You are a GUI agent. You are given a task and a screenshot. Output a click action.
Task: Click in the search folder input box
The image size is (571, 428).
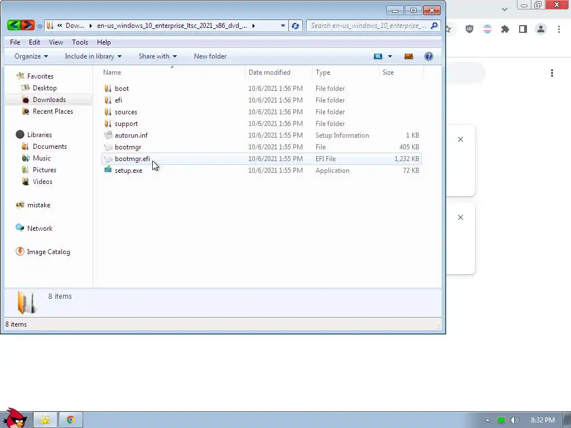pyautogui.click(x=368, y=26)
